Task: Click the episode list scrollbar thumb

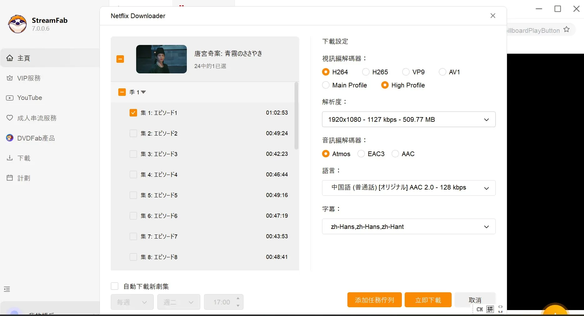Action: point(296,116)
